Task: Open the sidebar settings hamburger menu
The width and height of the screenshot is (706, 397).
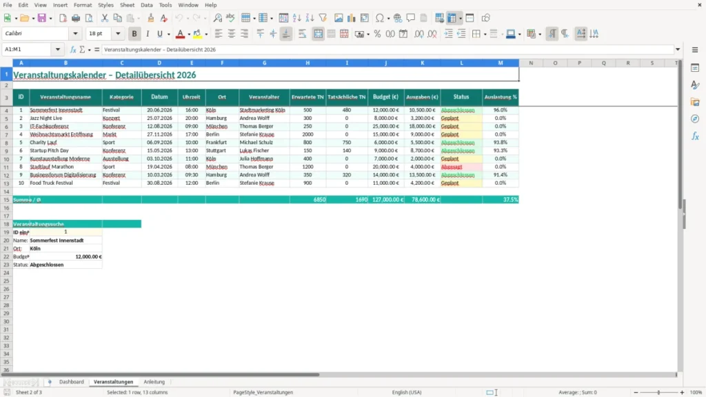Action: click(x=695, y=50)
